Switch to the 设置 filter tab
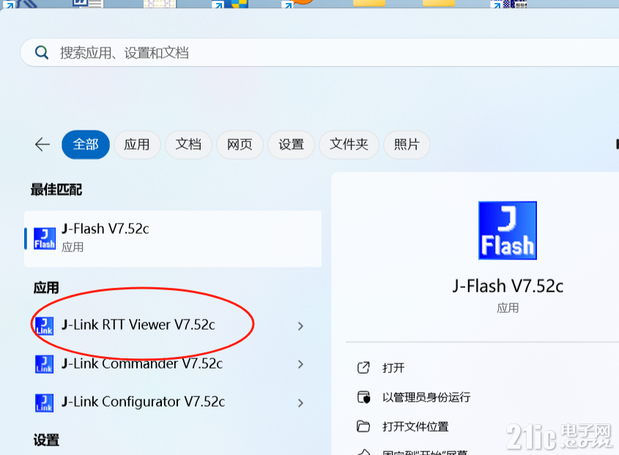Screen dimensions: 619x455 (291, 144)
